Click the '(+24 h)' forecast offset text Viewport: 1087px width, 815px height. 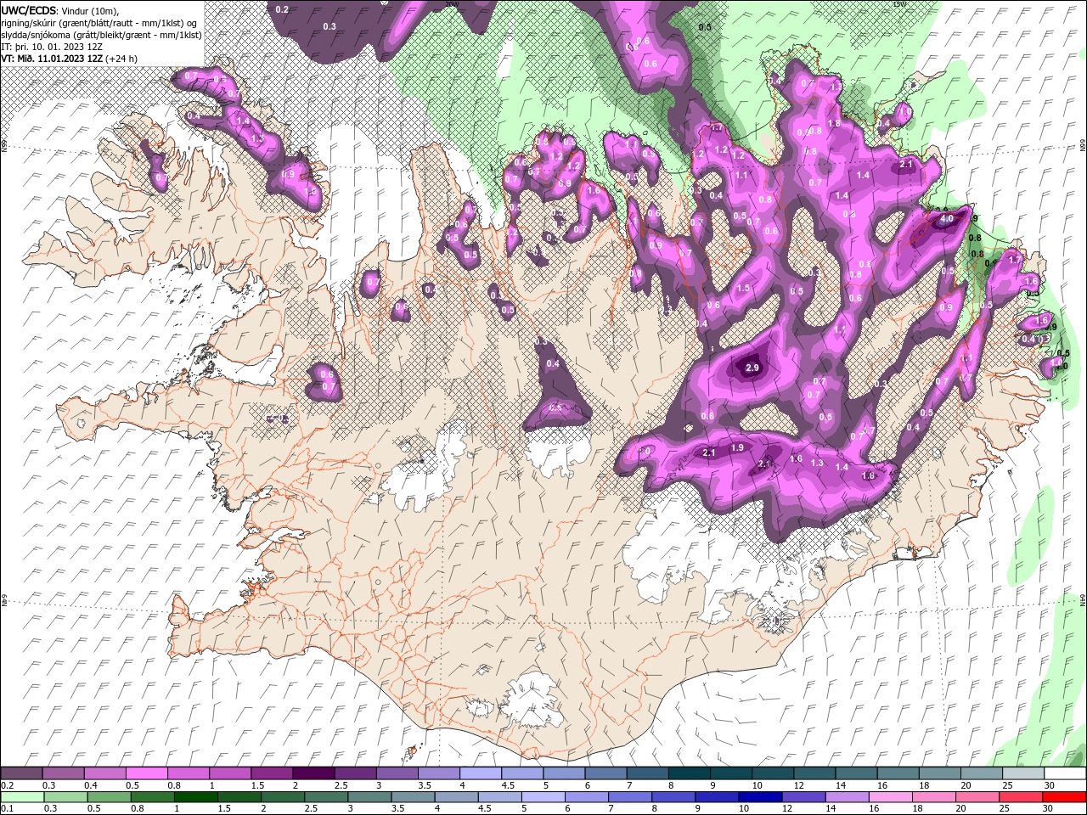pyautogui.click(x=123, y=59)
